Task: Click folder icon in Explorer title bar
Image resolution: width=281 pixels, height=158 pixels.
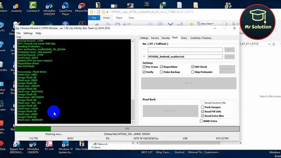Action: 91,12
